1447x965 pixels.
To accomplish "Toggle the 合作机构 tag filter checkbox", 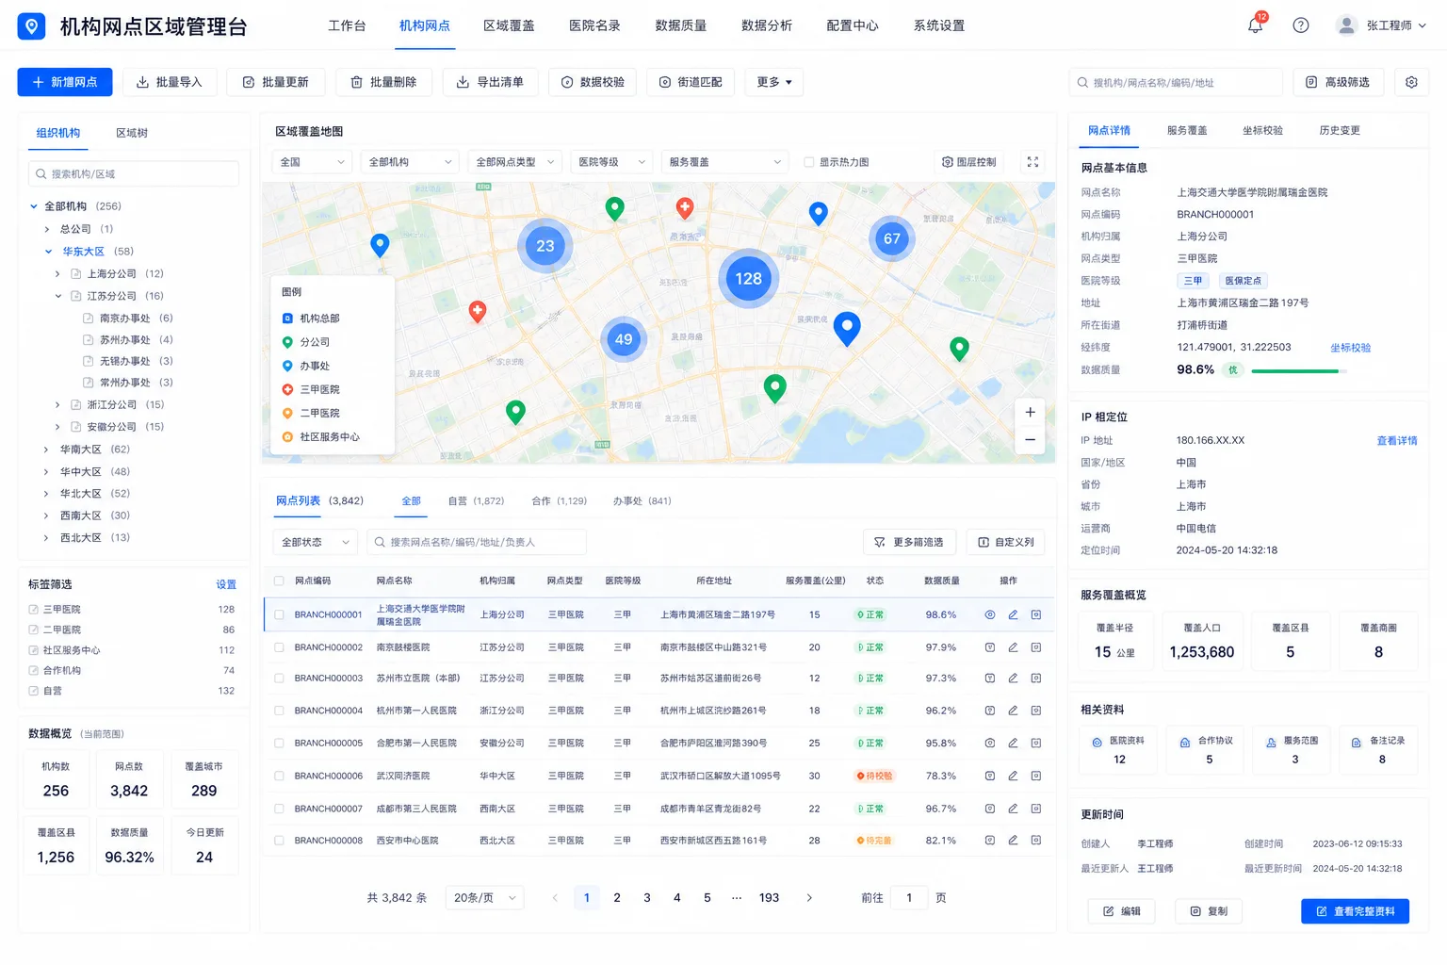I will [x=34, y=670].
